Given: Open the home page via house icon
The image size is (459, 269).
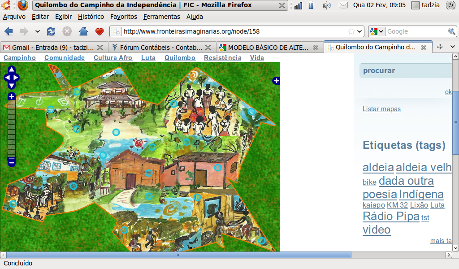Looking at the screenshot, I should pyautogui.click(x=83, y=31).
